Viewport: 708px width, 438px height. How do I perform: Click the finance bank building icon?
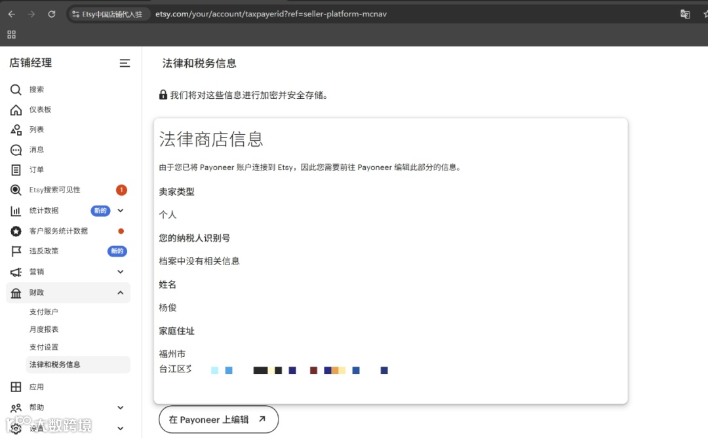[x=16, y=293]
